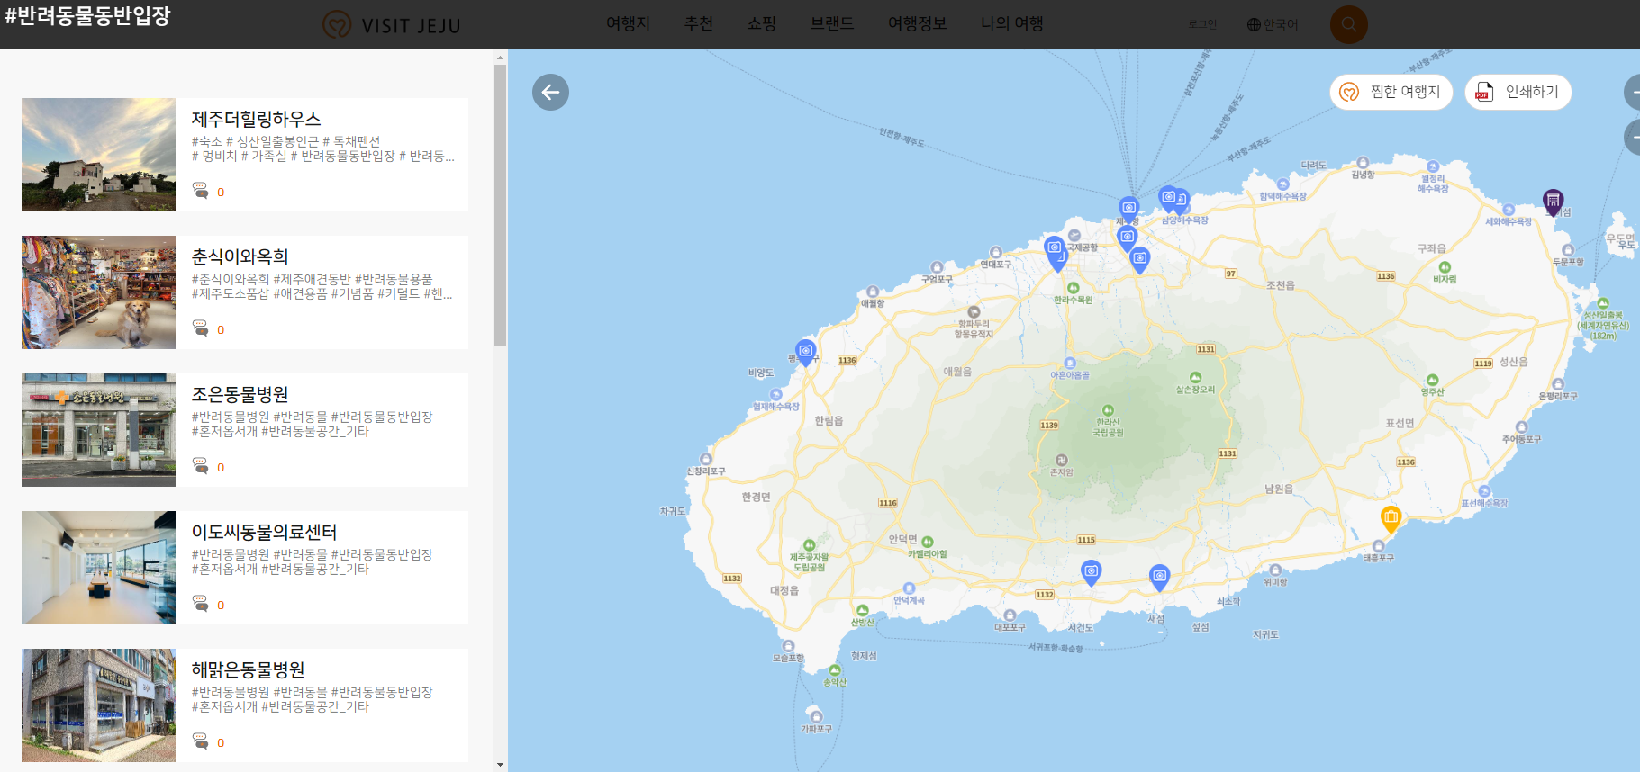Click comment icon under 이도씨동물의료센터
Image resolution: width=1640 pixels, height=772 pixels.
200,604
